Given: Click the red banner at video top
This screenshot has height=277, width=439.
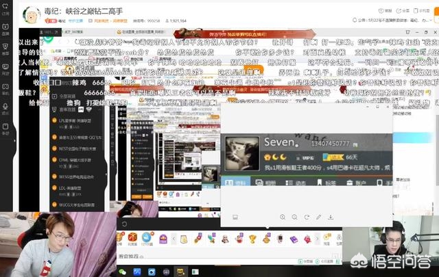Looking at the screenshot, I should pos(244,34).
